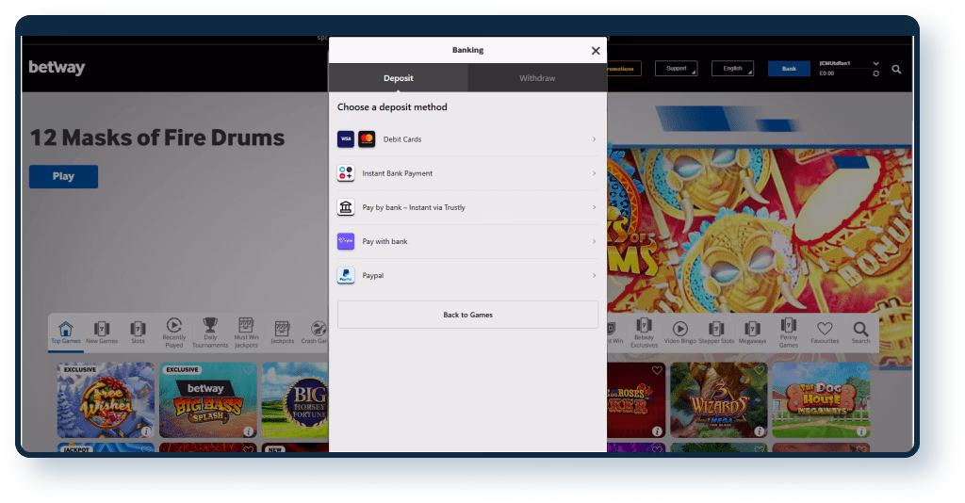Click the Search magnifier in category bar
The image size is (965, 503).
860,332
